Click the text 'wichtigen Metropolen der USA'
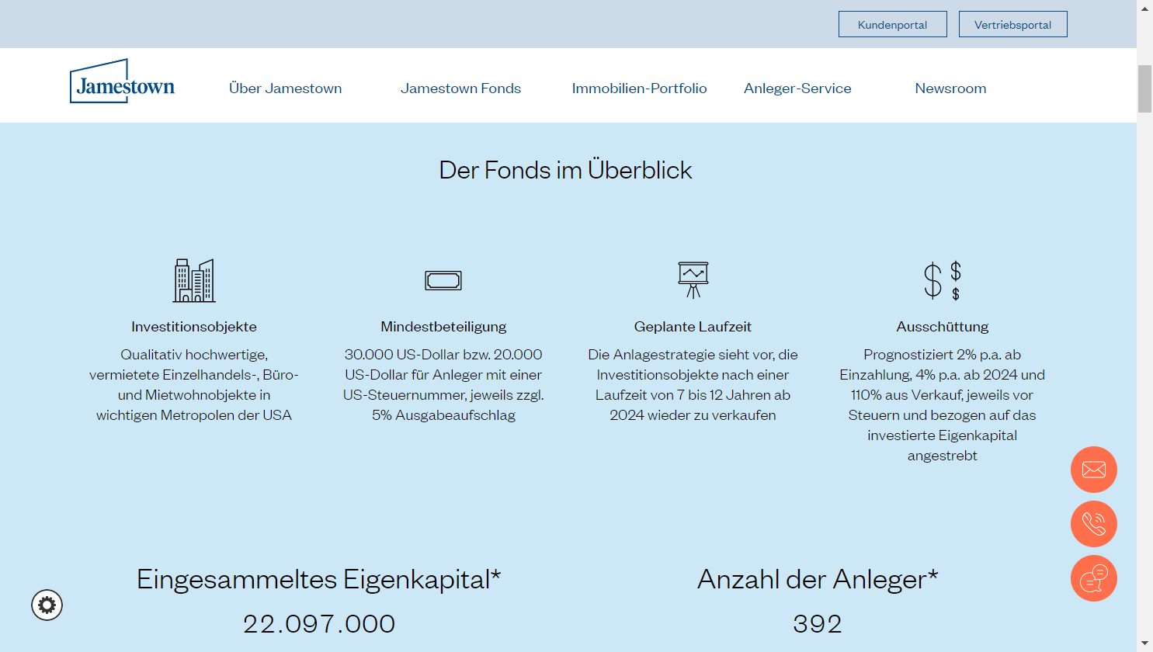 point(194,415)
